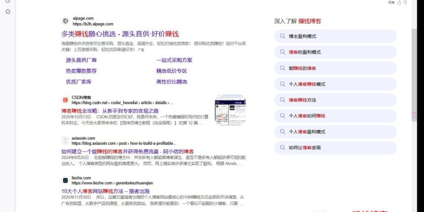The width and height of the screenshot is (424, 212).
Task: Click site name CSDN博客
Action: pyautogui.click(x=81, y=97)
